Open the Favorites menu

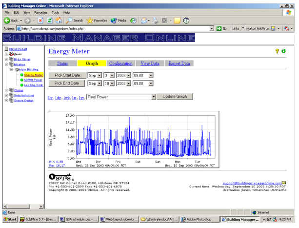(x=41, y=13)
